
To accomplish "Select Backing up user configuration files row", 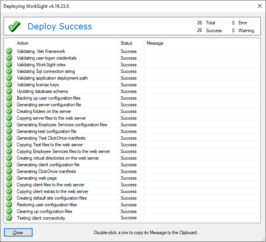I will tap(48, 98).
